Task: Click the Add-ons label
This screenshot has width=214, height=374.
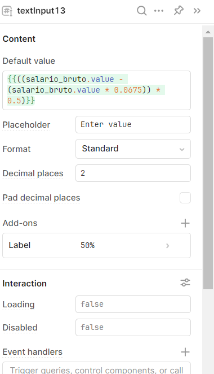Action: pos(20,223)
